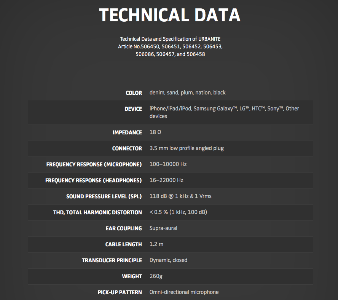Viewport: 338px width, 300px height.
Task: Click the 'Technical Data and Specification of URBANITE' subtitle
Action: pyautogui.click(x=170, y=39)
